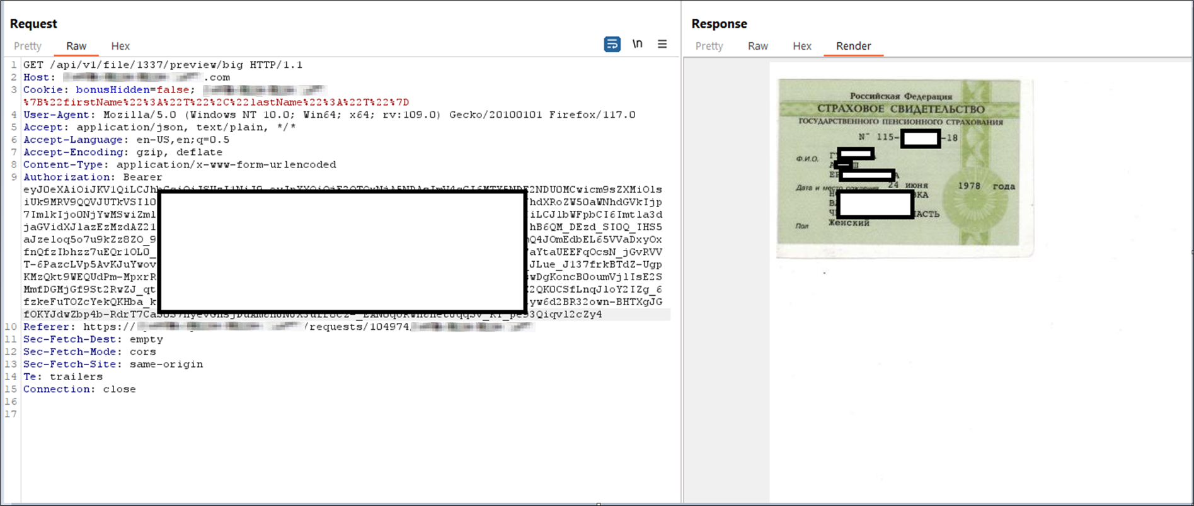Click the Content-Type x-www-form-urlencoded line

(x=180, y=164)
